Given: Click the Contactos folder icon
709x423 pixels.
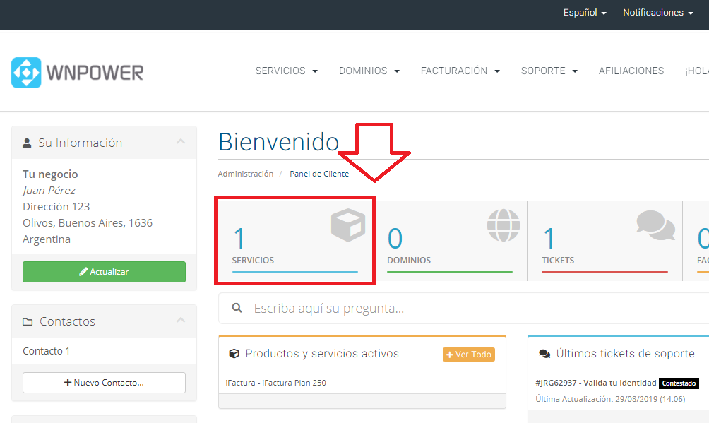Looking at the screenshot, I should pyautogui.click(x=28, y=322).
